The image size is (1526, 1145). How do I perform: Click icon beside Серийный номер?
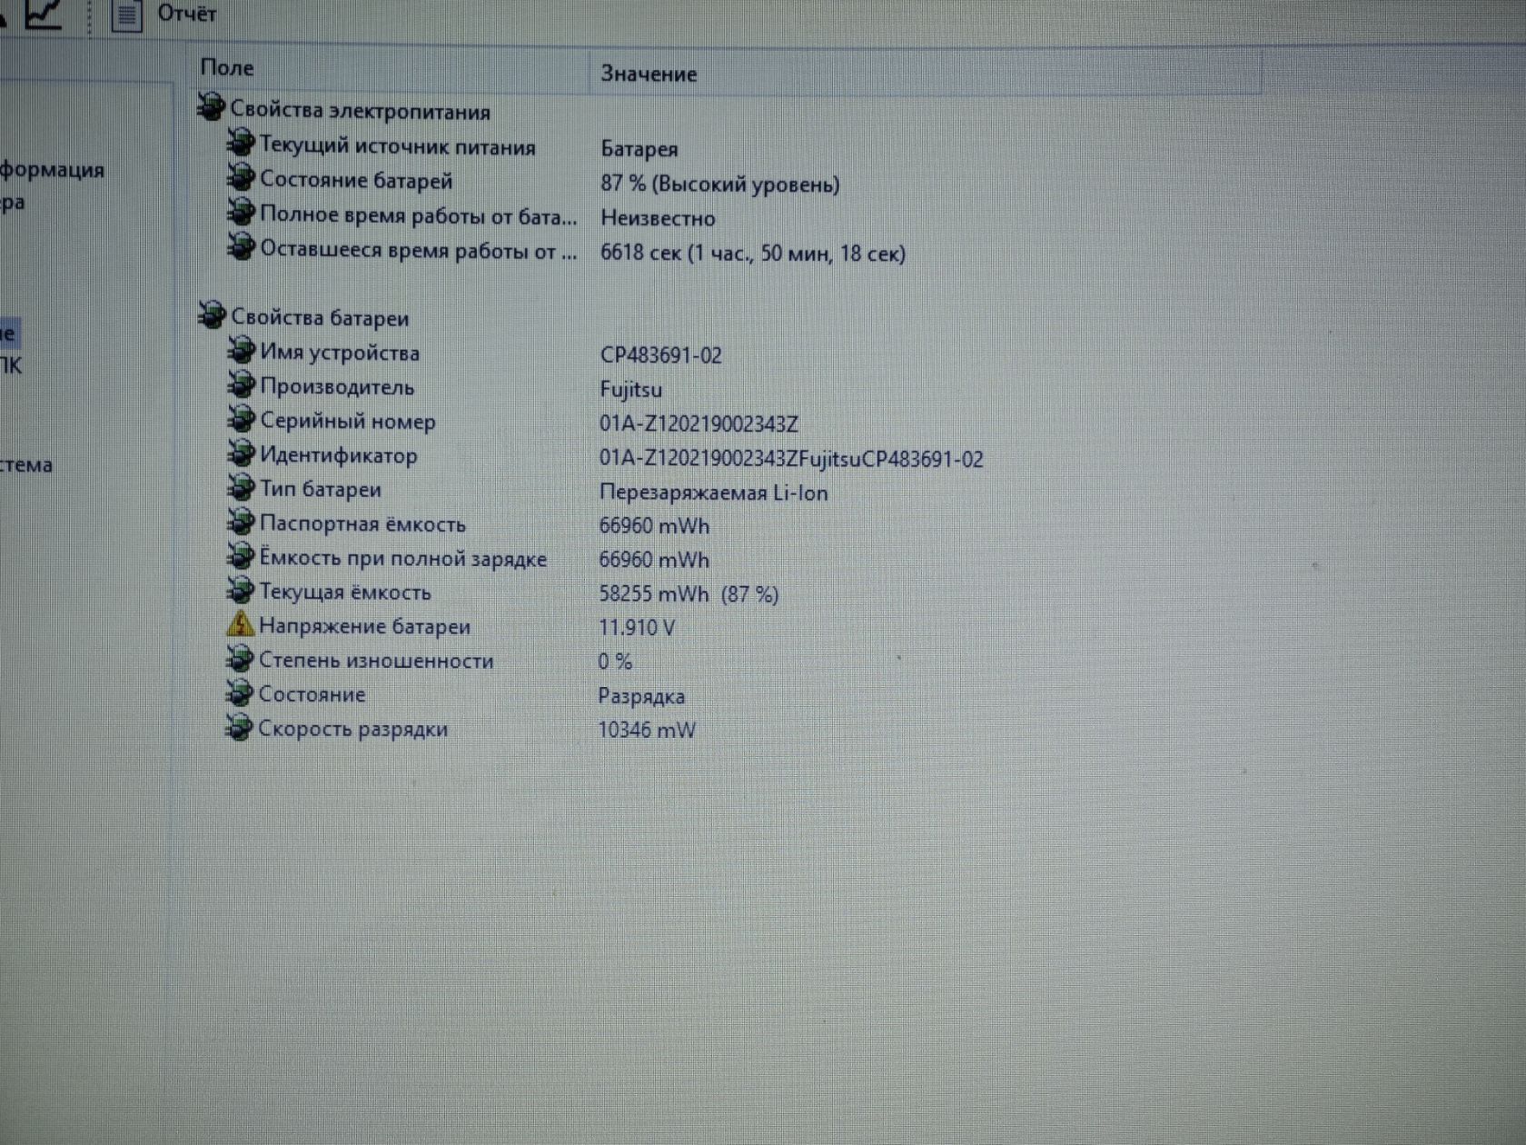pos(241,419)
